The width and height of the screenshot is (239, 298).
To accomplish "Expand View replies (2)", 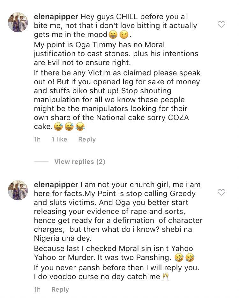I will point(79,162).
